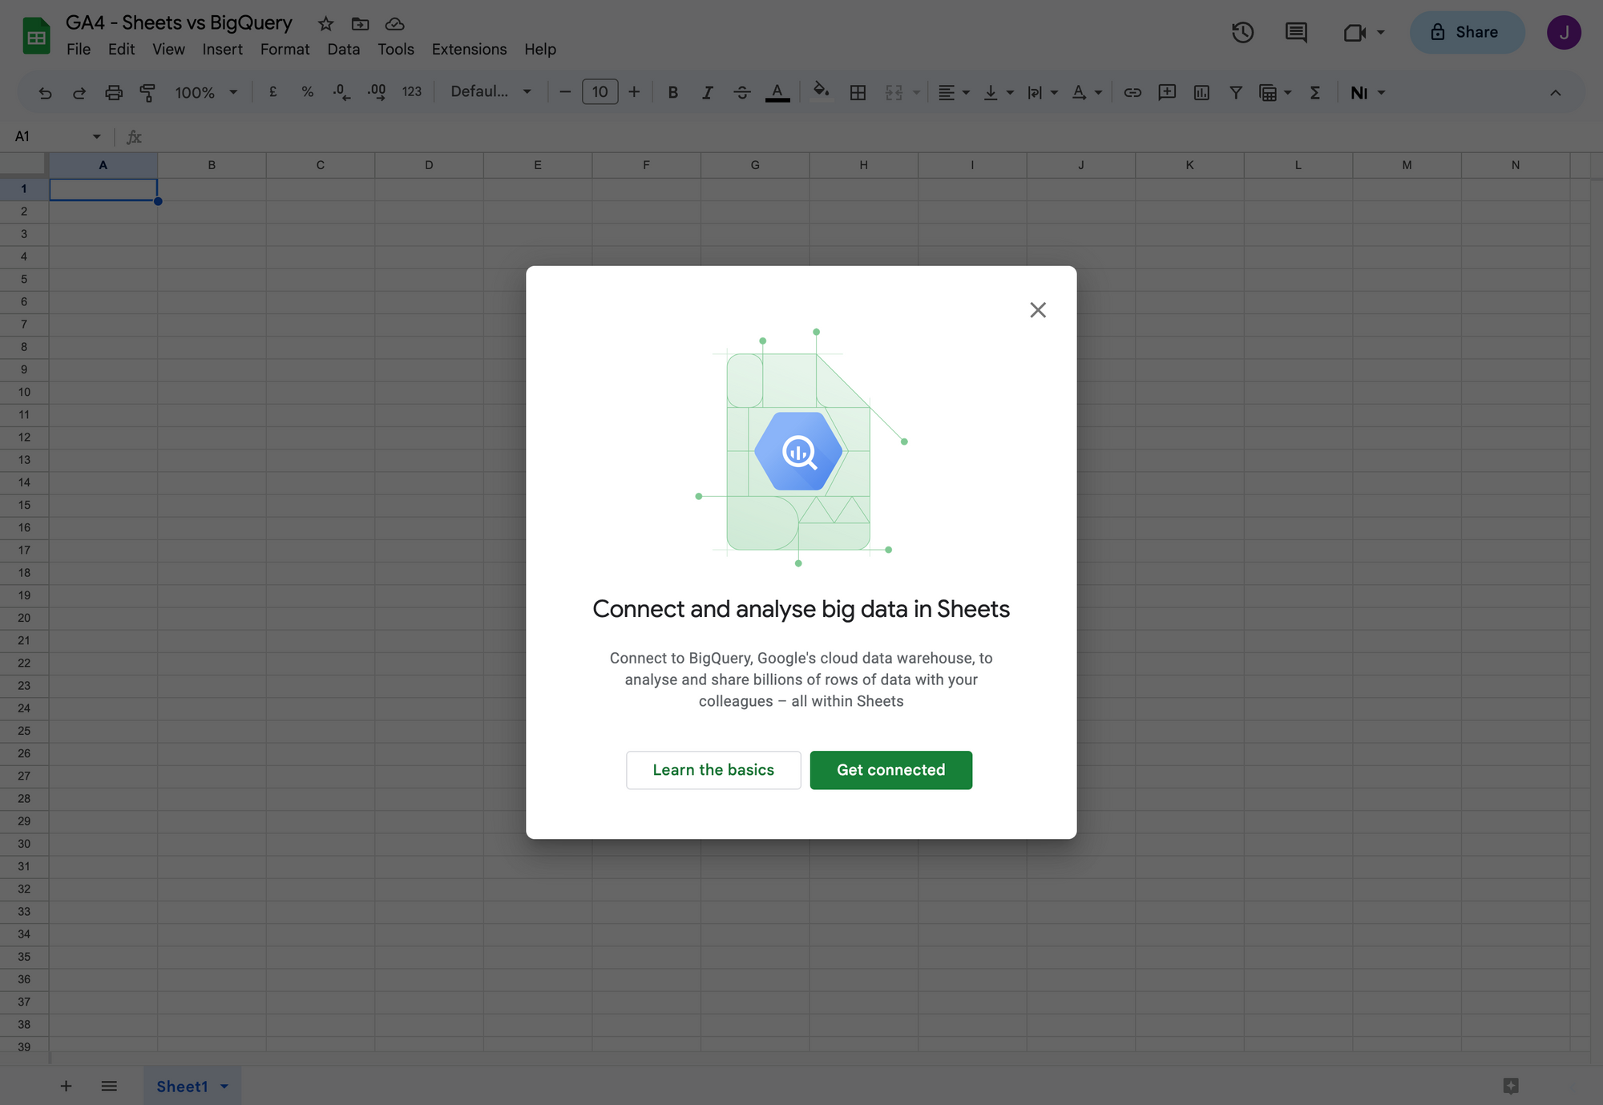
Task: Format as currency with pound icon
Action: (x=273, y=92)
